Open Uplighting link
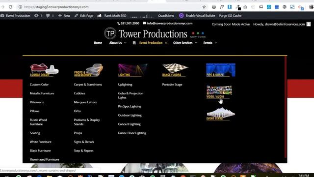 point(125,85)
